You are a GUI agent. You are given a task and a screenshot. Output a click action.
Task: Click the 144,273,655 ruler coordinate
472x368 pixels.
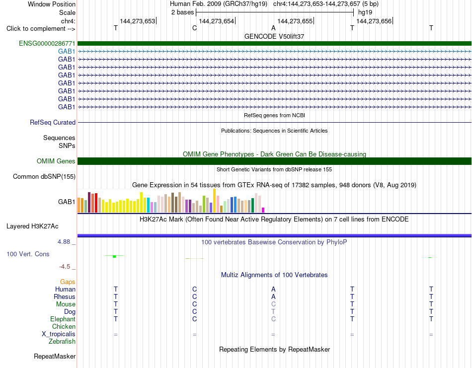[x=295, y=21]
